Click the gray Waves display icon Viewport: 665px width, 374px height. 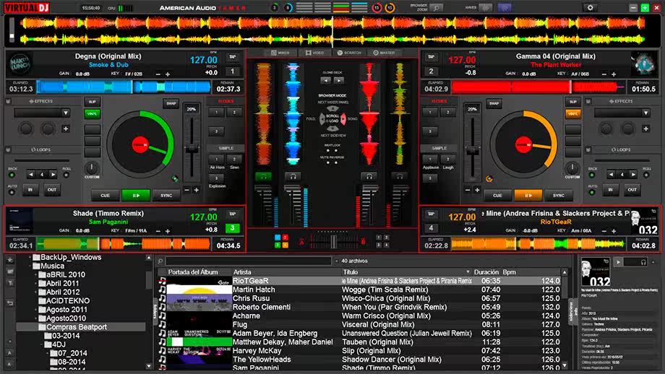[486, 8]
